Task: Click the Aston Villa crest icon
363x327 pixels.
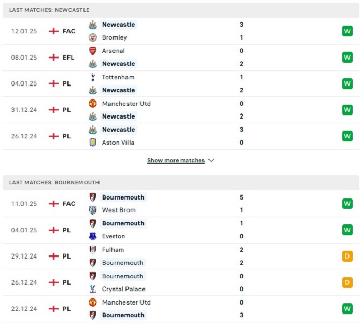Action: (93, 143)
